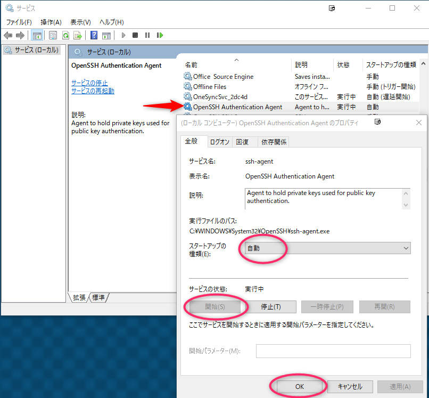Open the 操作(A) menu
The height and width of the screenshot is (398, 429).
pos(51,22)
